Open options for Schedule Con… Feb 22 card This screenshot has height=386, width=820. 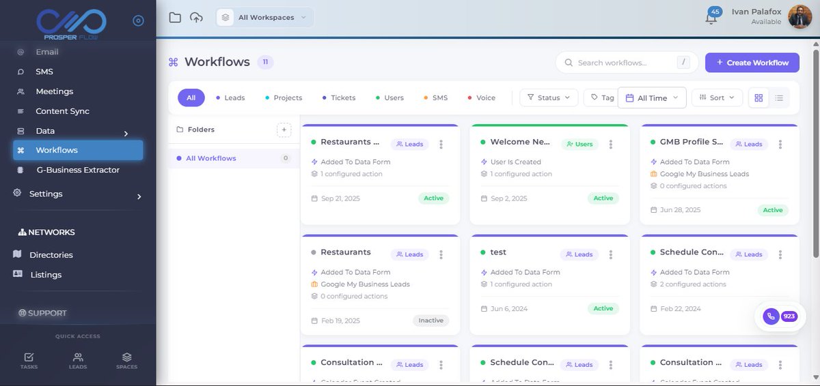780,254
